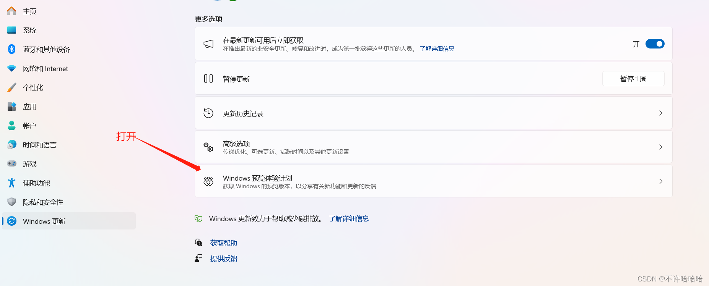Open Windows 预览体验计划 via its right chevron
This screenshot has width=709, height=286.
tap(661, 181)
